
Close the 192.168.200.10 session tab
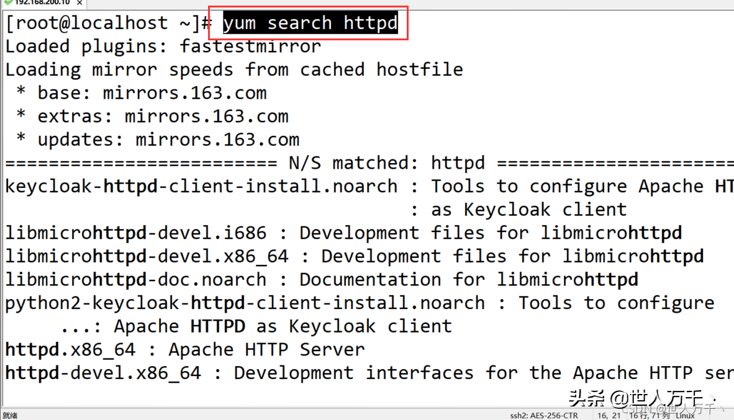[79, 3]
